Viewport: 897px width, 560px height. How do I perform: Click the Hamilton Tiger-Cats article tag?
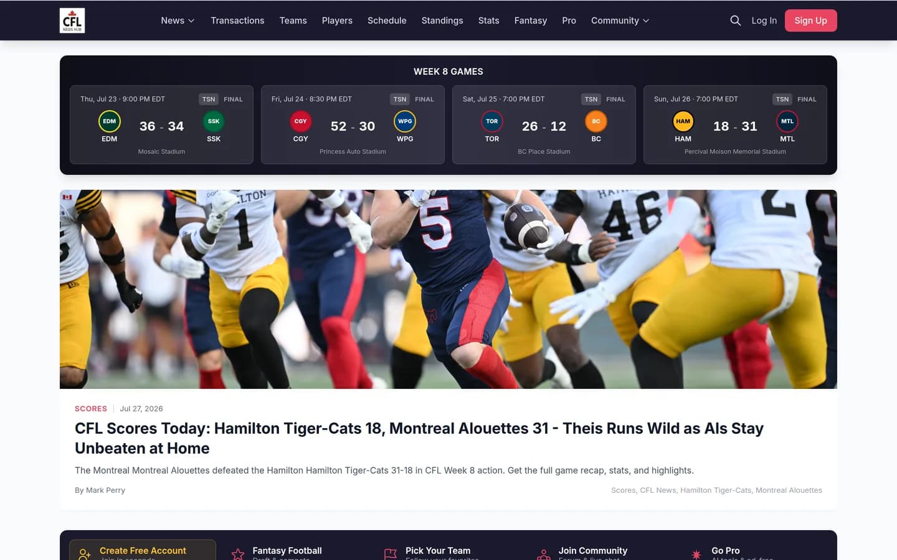point(716,490)
